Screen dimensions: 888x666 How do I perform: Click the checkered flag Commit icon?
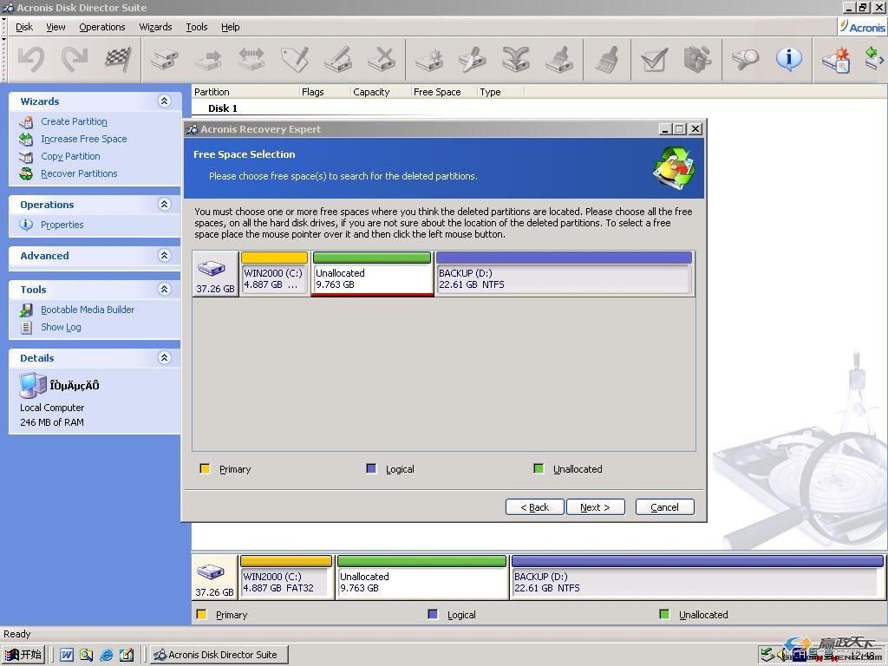coord(118,60)
